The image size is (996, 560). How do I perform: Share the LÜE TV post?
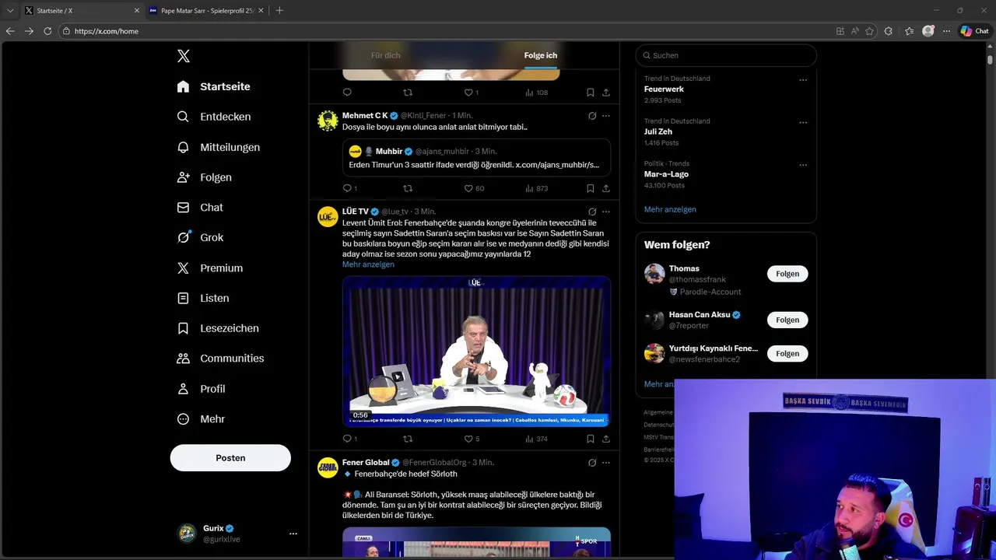[x=605, y=439]
